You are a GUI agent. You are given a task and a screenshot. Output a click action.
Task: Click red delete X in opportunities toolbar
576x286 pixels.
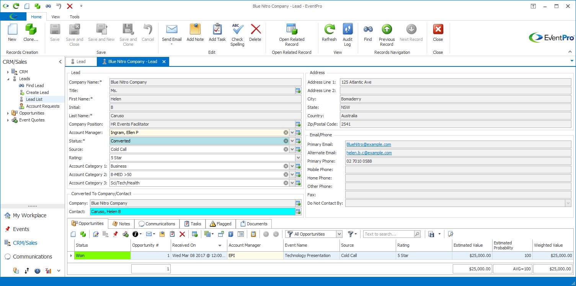click(182, 234)
